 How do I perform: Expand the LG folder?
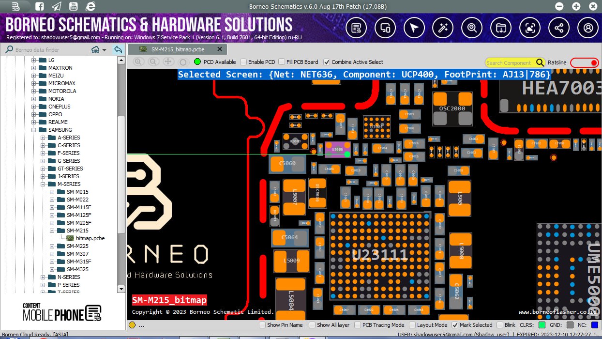[34, 60]
